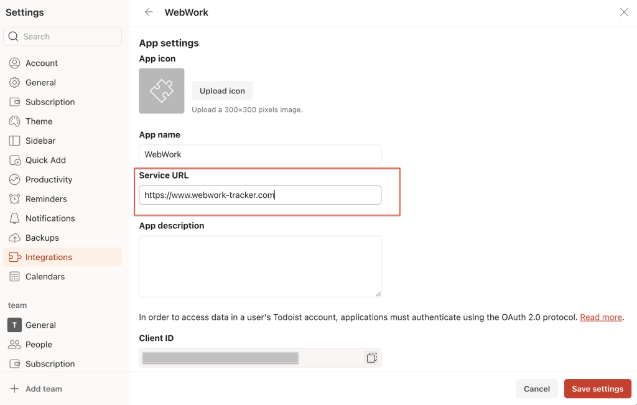
Task: Click the team Subscription wallet icon
Action: click(x=14, y=364)
